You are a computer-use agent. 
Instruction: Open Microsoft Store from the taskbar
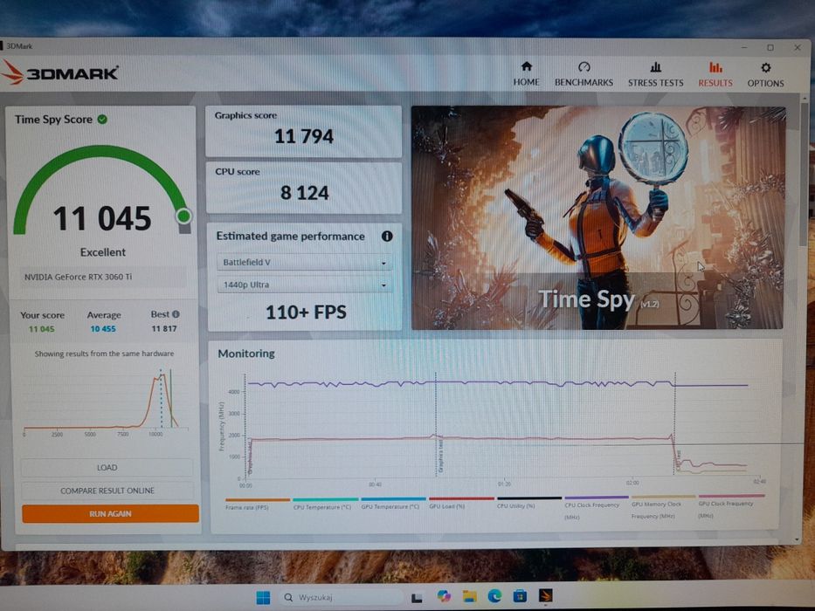[520, 595]
